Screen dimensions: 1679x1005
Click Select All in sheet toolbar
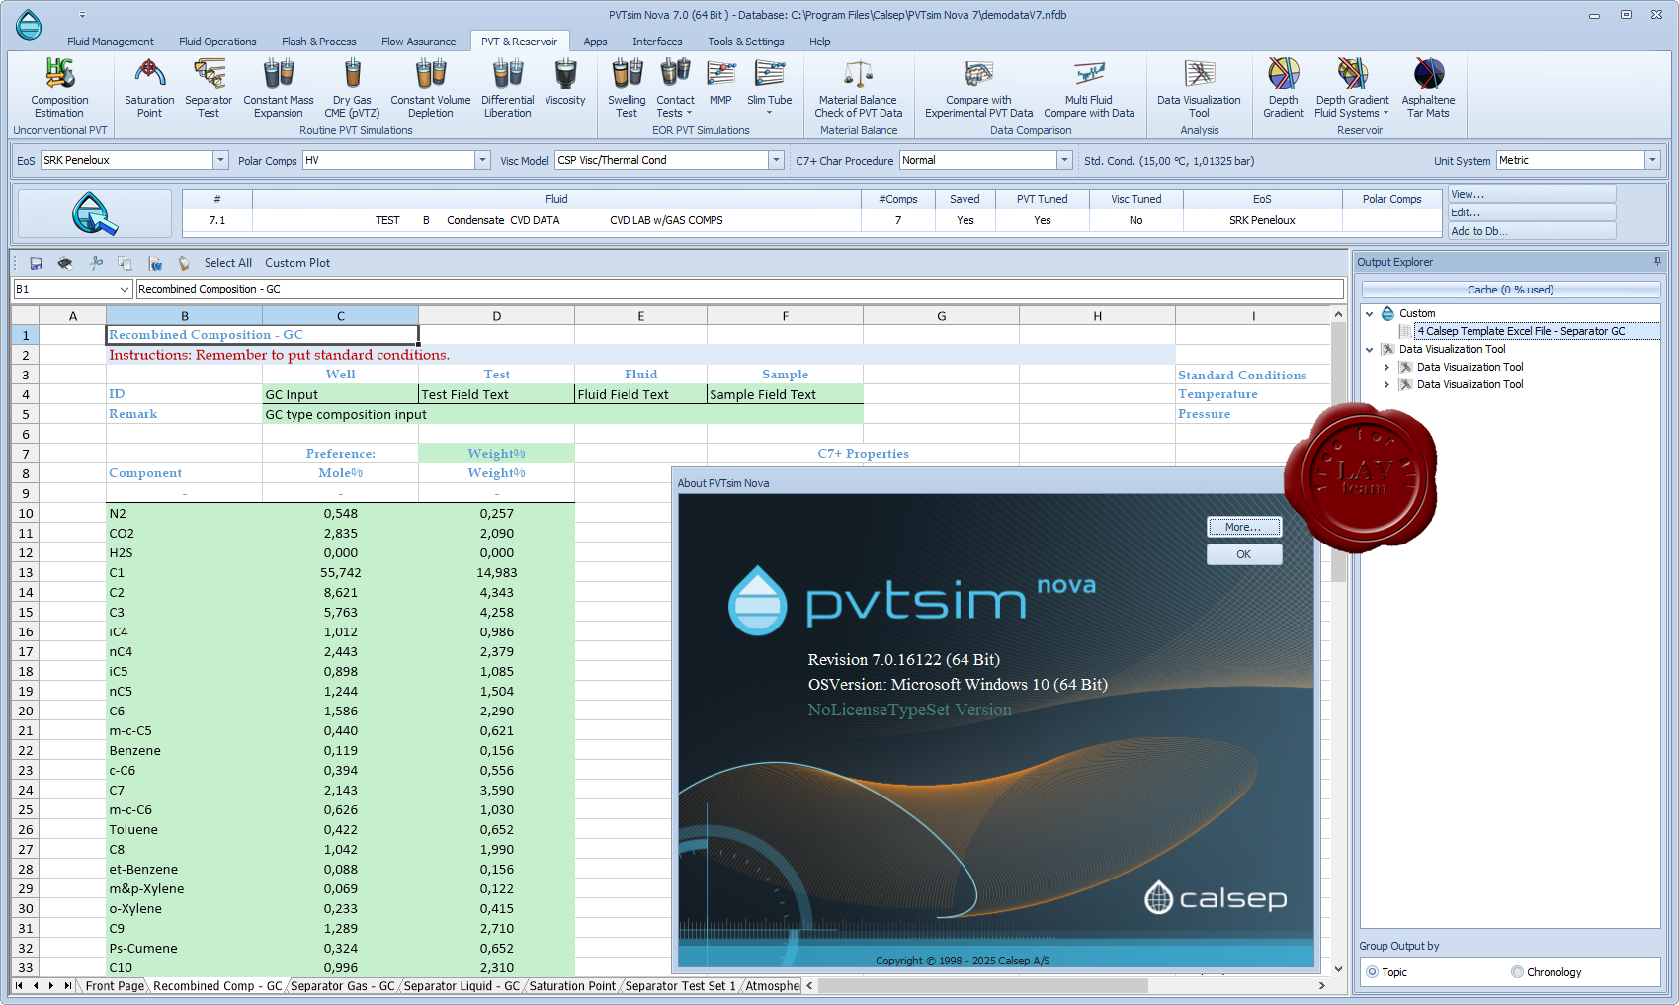point(228,263)
